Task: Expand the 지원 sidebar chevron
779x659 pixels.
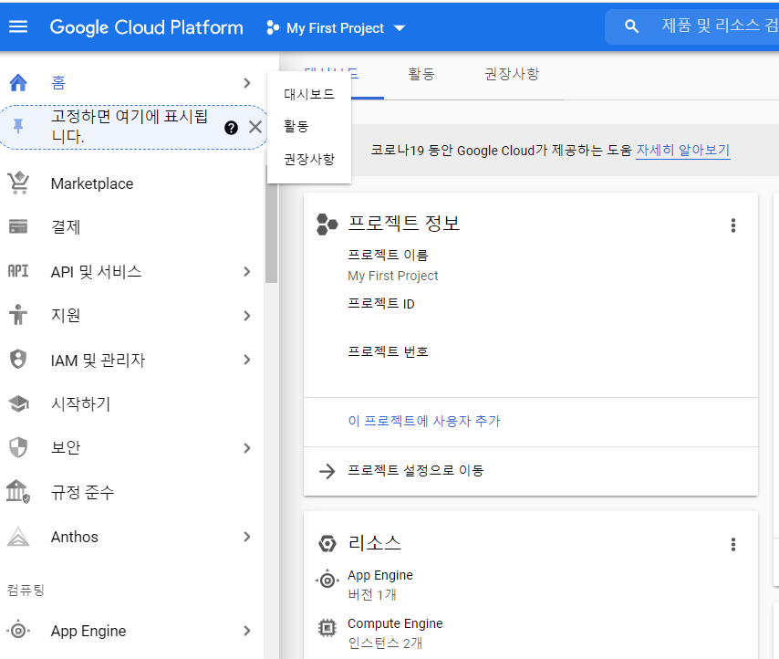Action: click(246, 315)
